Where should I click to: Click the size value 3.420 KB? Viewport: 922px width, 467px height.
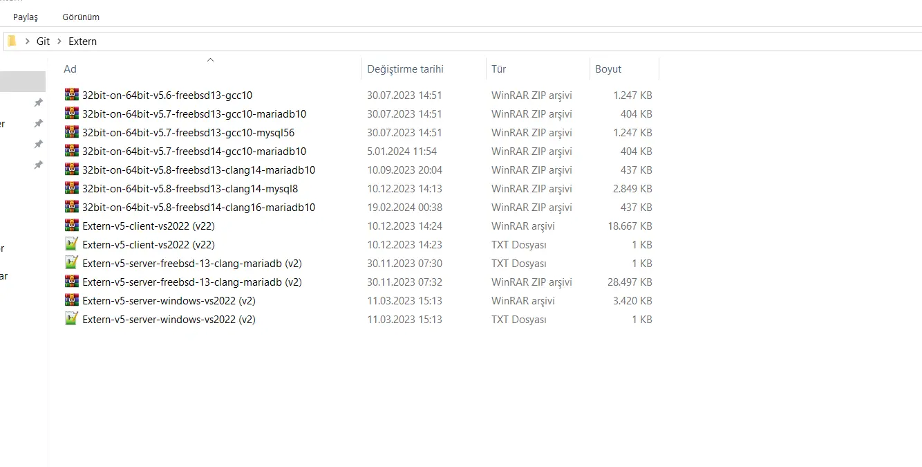632,301
